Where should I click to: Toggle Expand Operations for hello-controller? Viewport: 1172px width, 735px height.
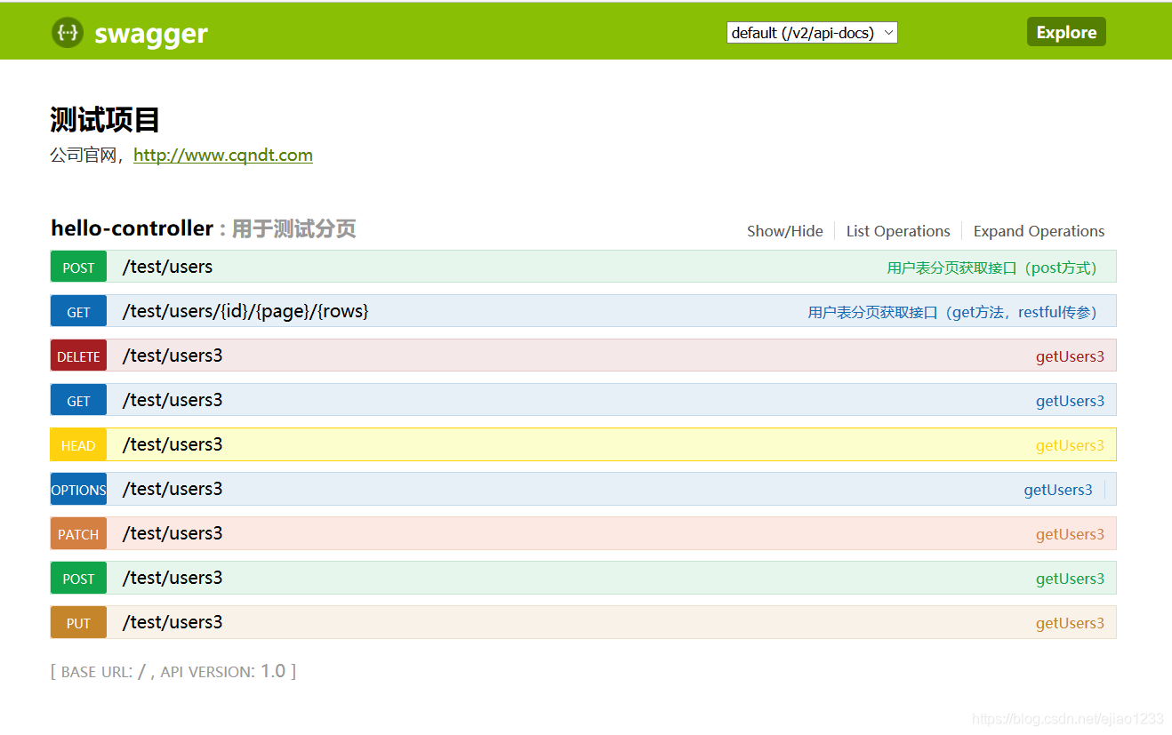[x=1039, y=230]
